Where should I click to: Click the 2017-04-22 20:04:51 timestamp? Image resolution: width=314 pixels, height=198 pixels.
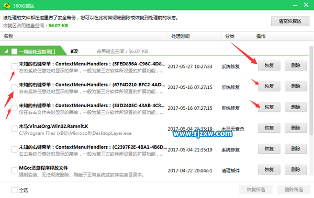click(190, 171)
